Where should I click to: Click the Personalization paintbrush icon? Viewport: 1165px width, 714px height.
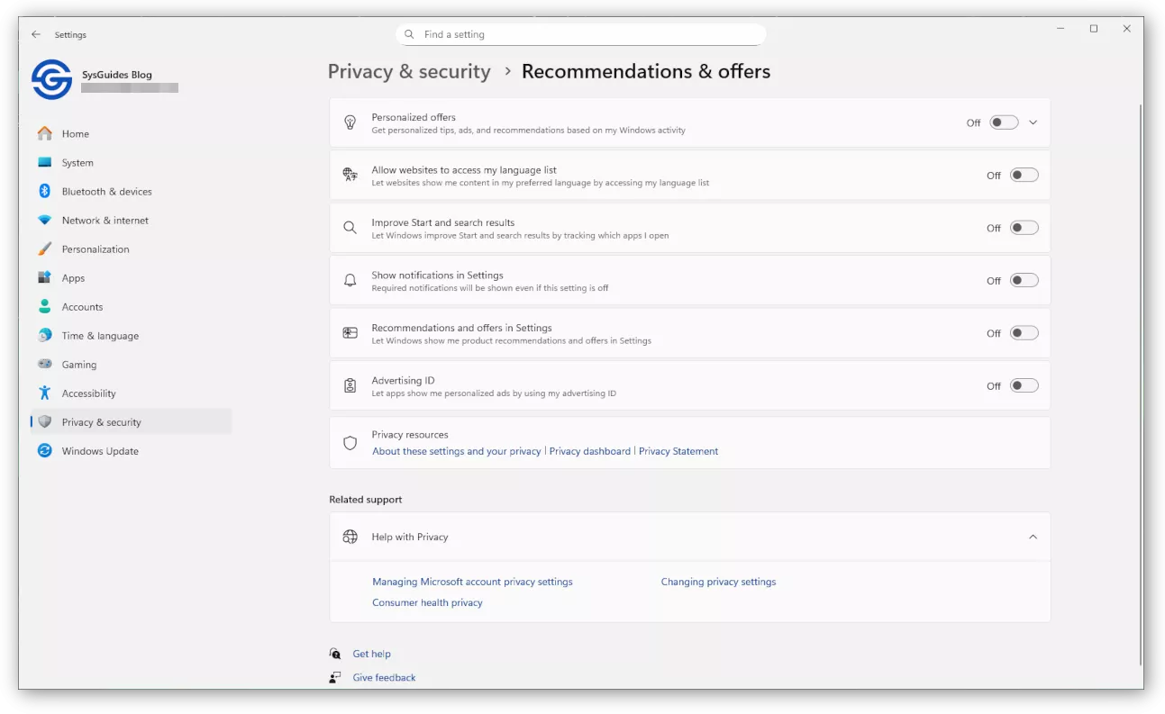tap(44, 249)
